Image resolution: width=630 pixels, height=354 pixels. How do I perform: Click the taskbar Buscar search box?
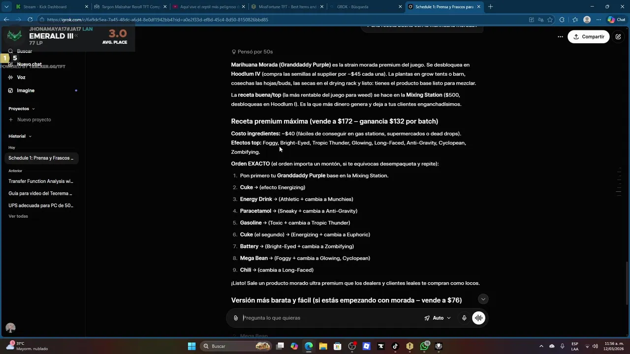pyautogui.click(x=236, y=346)
